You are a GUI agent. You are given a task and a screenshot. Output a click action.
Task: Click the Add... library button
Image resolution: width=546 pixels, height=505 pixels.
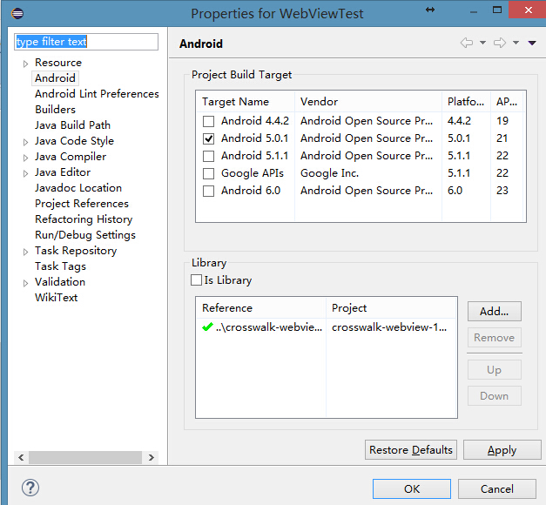click(x=494, y=311)
